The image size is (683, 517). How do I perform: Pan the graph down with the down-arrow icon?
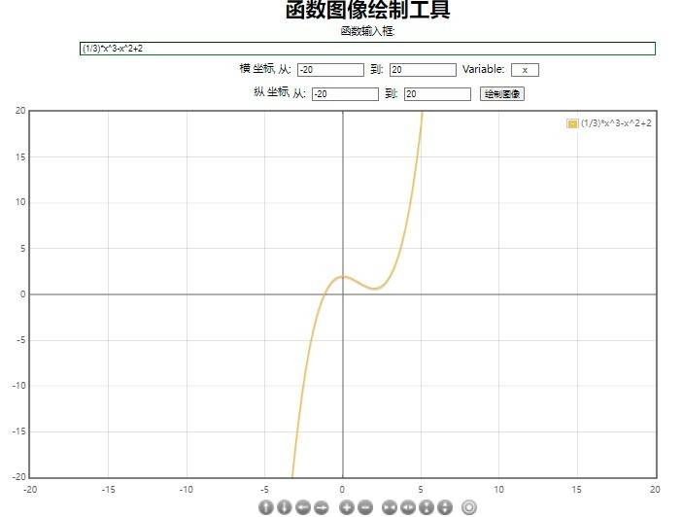pyautogui.click(x=285, y=507)
